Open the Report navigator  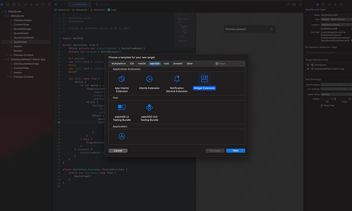(x=49, y=4)
